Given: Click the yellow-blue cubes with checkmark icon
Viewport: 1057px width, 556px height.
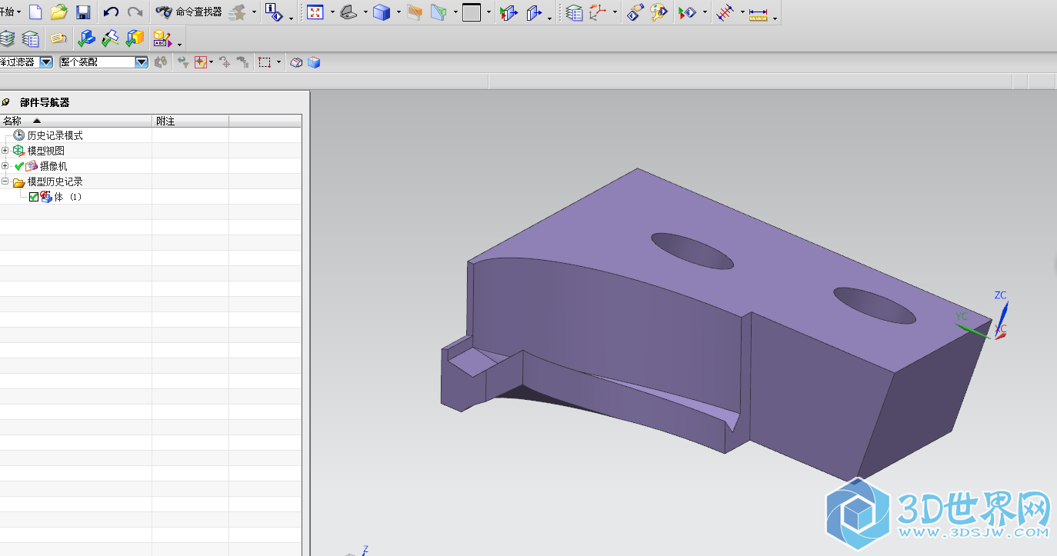Looking at the screenshot, I should click(135, 38).
